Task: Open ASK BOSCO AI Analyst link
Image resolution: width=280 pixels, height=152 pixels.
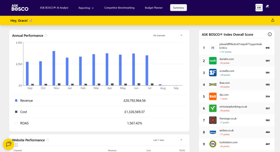Action: pos(54,8)
